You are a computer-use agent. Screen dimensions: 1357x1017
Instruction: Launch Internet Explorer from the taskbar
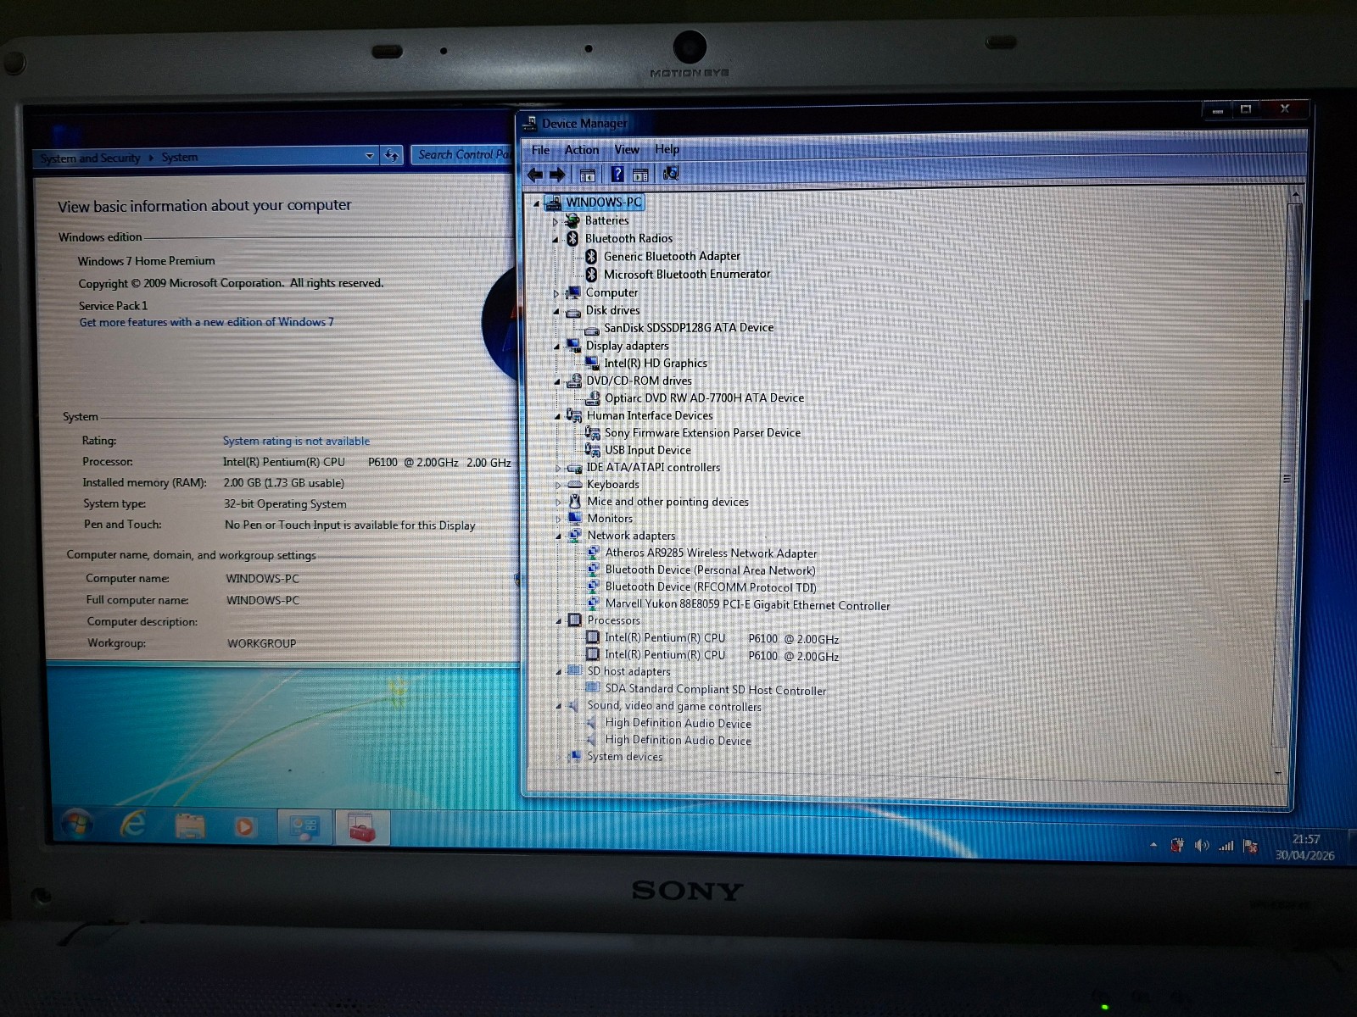[x=133, y=824]
